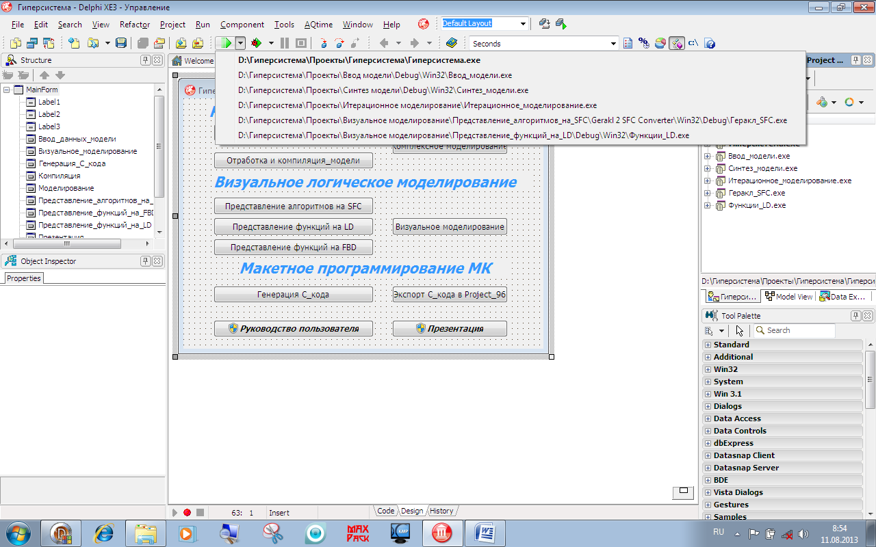
Task: Click the Представление алгоритмов на SFC button
Action: tap(294, 206)
